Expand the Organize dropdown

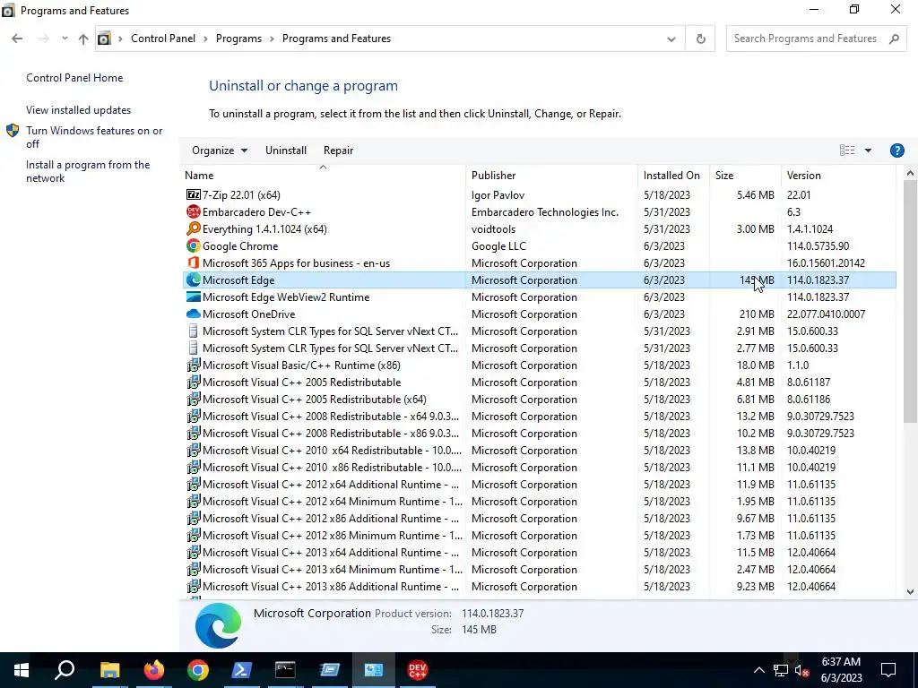pos(220,150)
